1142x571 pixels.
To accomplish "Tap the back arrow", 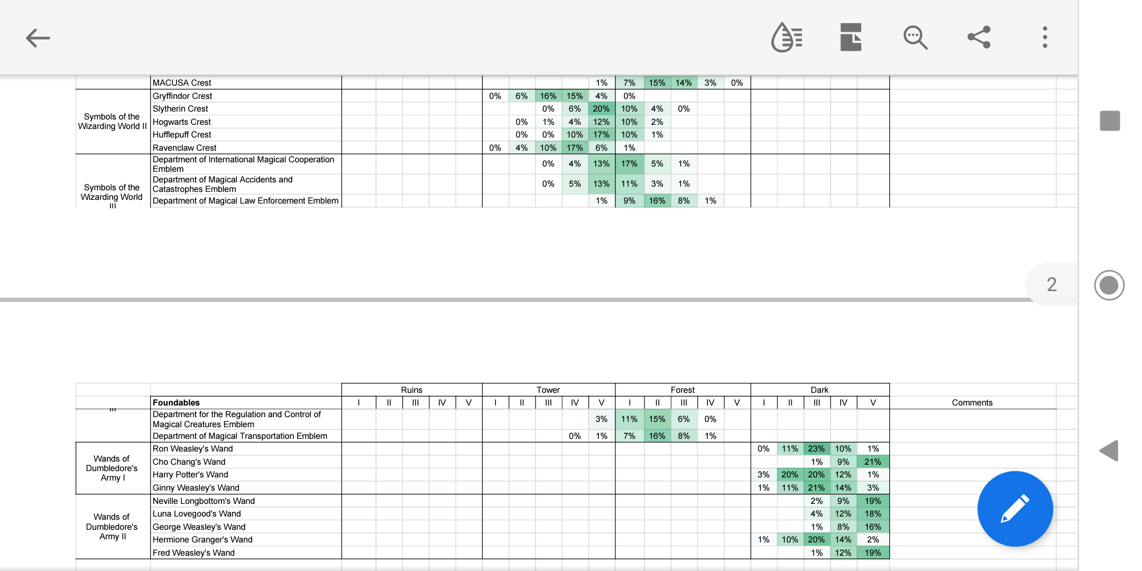I will click(38, 38).
